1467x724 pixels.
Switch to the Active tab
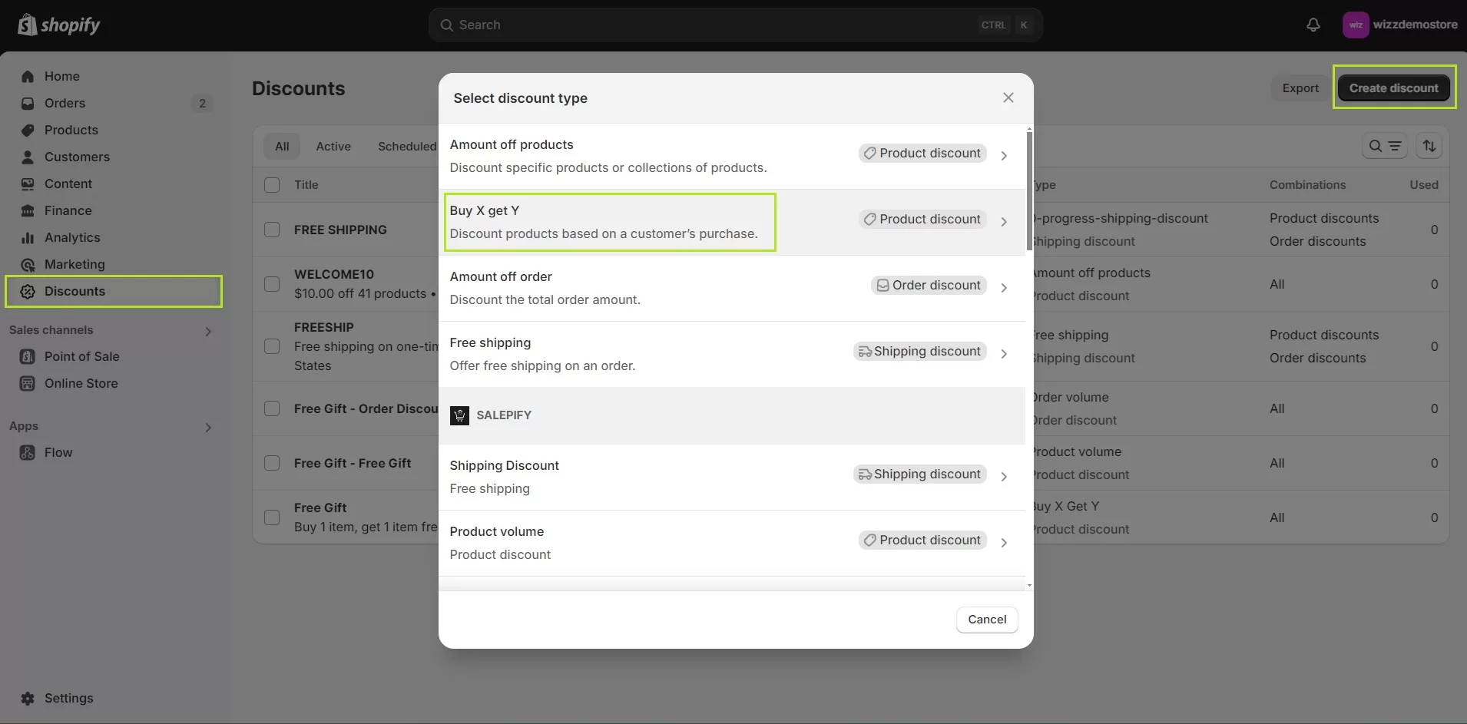coord(333,146)
